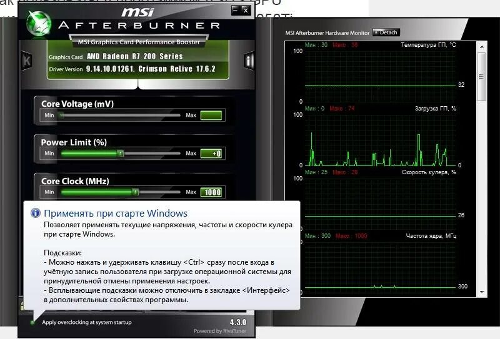This screenshot has width=500, height=339.
Task: Click the GPU load graph
Action: (380, 140)
